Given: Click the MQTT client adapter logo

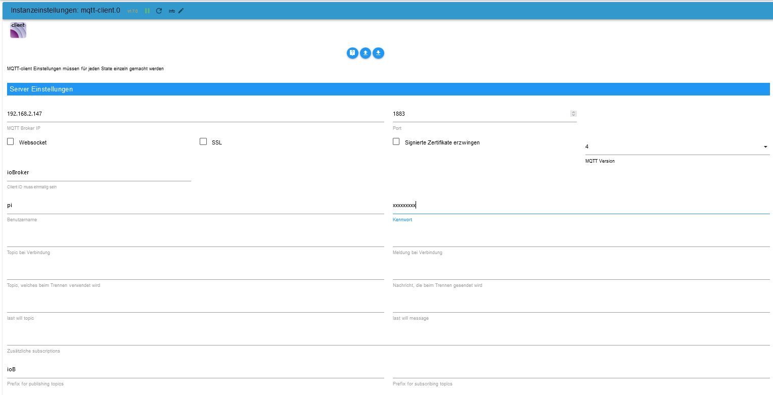Looking at the screenshot, I should point(18,30).
